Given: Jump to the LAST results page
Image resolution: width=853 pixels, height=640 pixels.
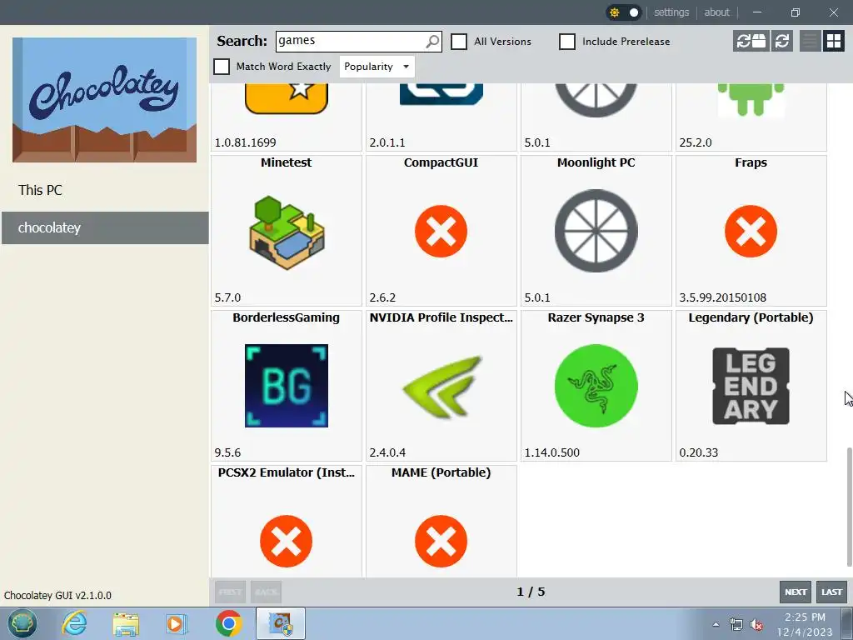Looking at the screenshot, I should tap(832, 592).
